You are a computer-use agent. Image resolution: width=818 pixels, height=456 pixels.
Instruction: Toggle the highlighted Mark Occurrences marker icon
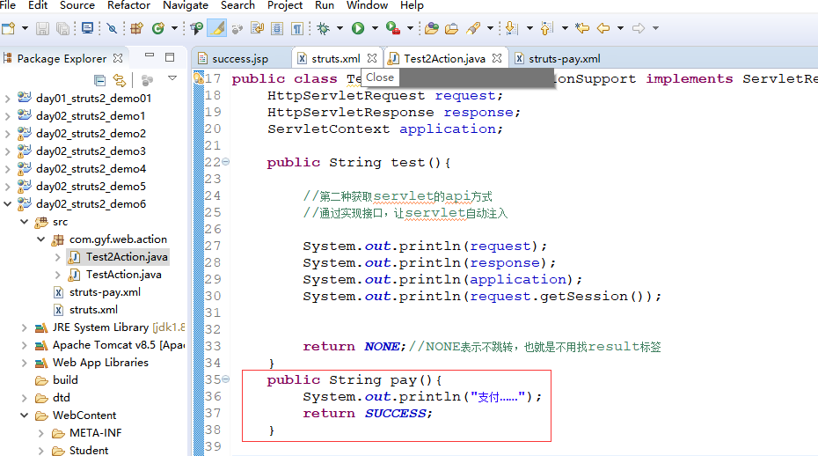pos(216,28)
